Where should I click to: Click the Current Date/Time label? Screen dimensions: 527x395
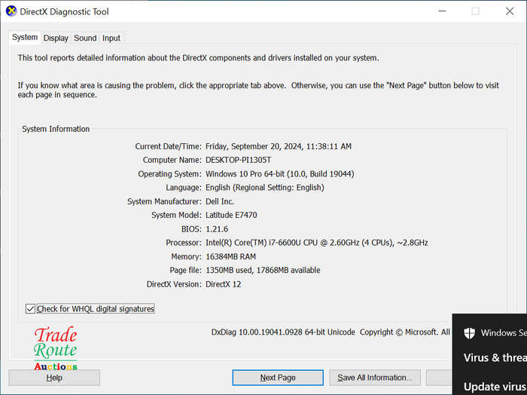(x=168, y=146)
